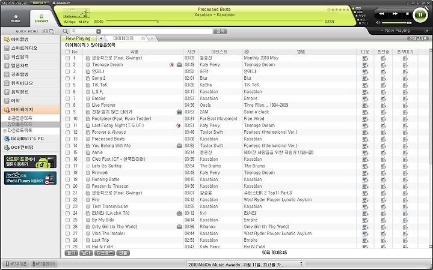Open the bottom news ticker stepper
Viewport: 433px width, 270px height.
click(x=301, y=264)
